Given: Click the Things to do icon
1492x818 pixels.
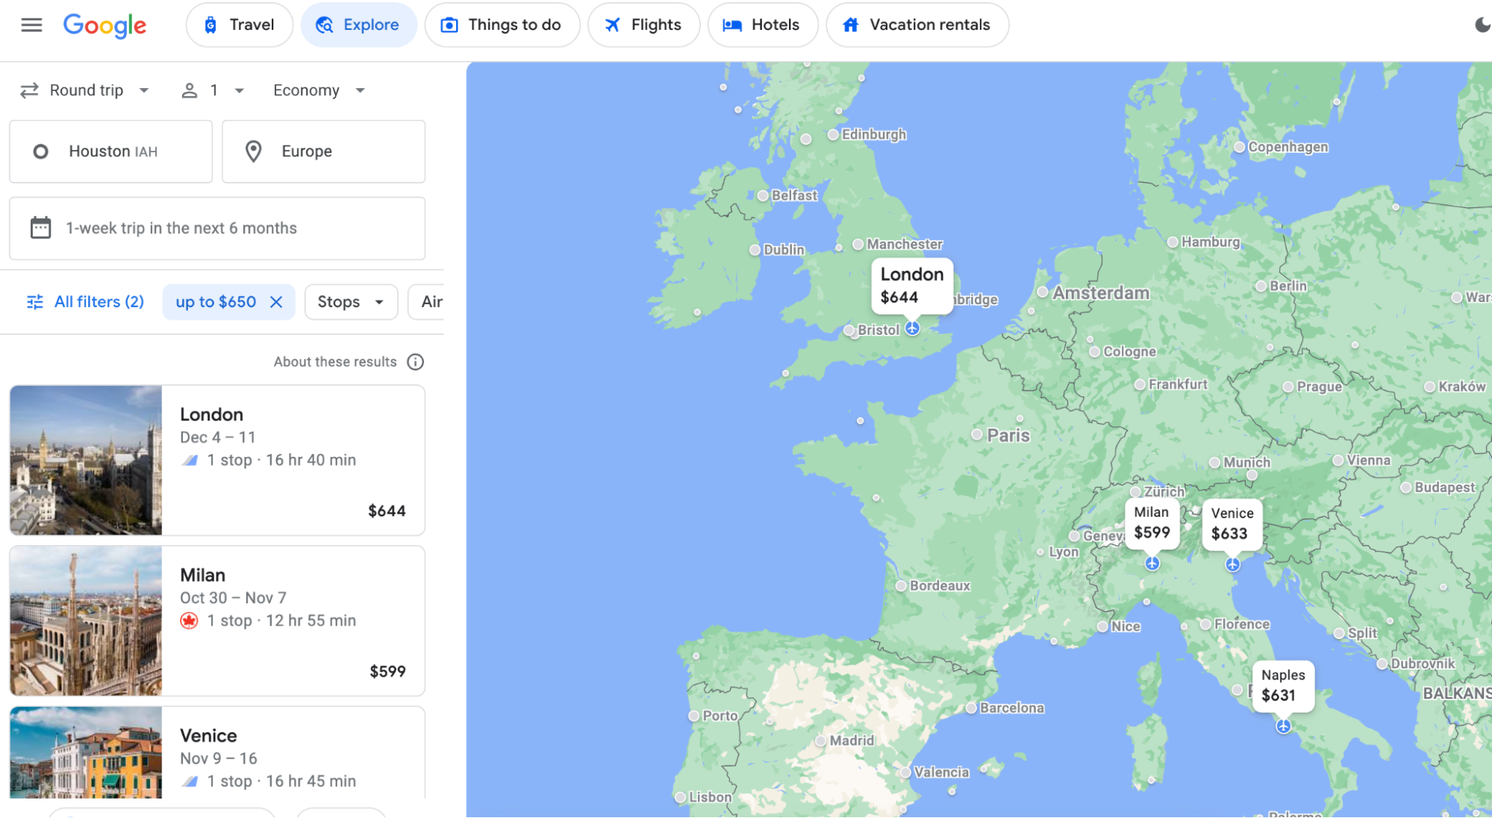Looking at the screenshot, I should tap(451, 24).
